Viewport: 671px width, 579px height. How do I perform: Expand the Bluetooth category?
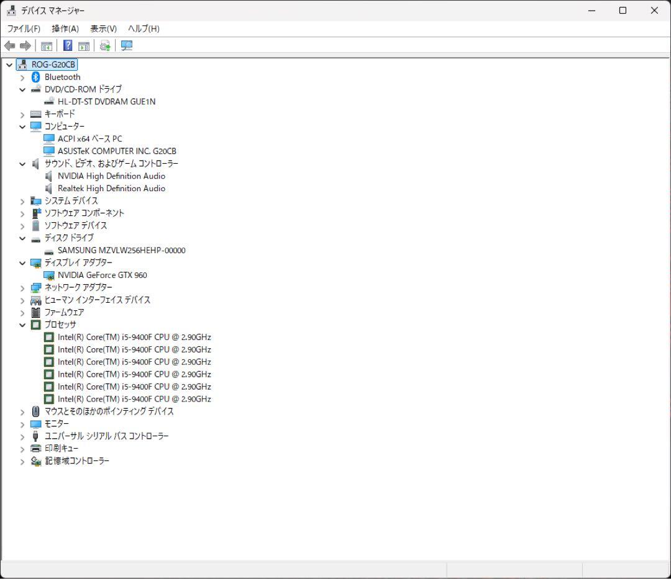click(22, 78)
